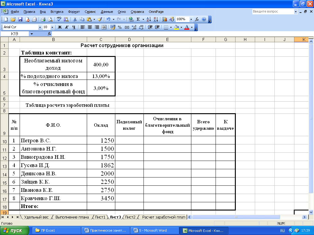Open the Borders style dropdown arrow
This screenshot has height=235, width=314.
[x=171, y=27]
